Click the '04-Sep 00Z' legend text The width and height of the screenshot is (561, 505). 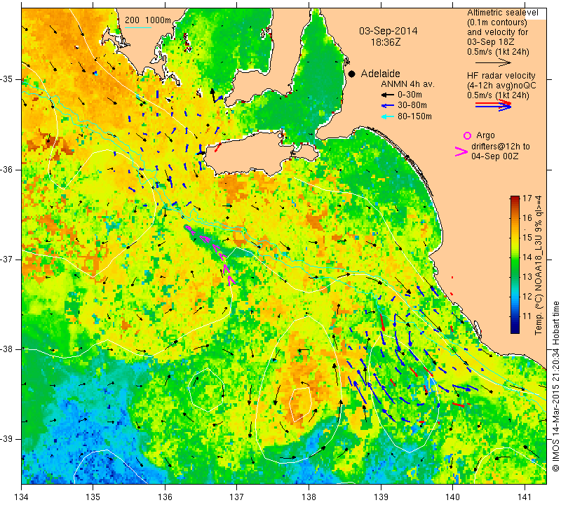pyautogui.click(x=495, y=156)
